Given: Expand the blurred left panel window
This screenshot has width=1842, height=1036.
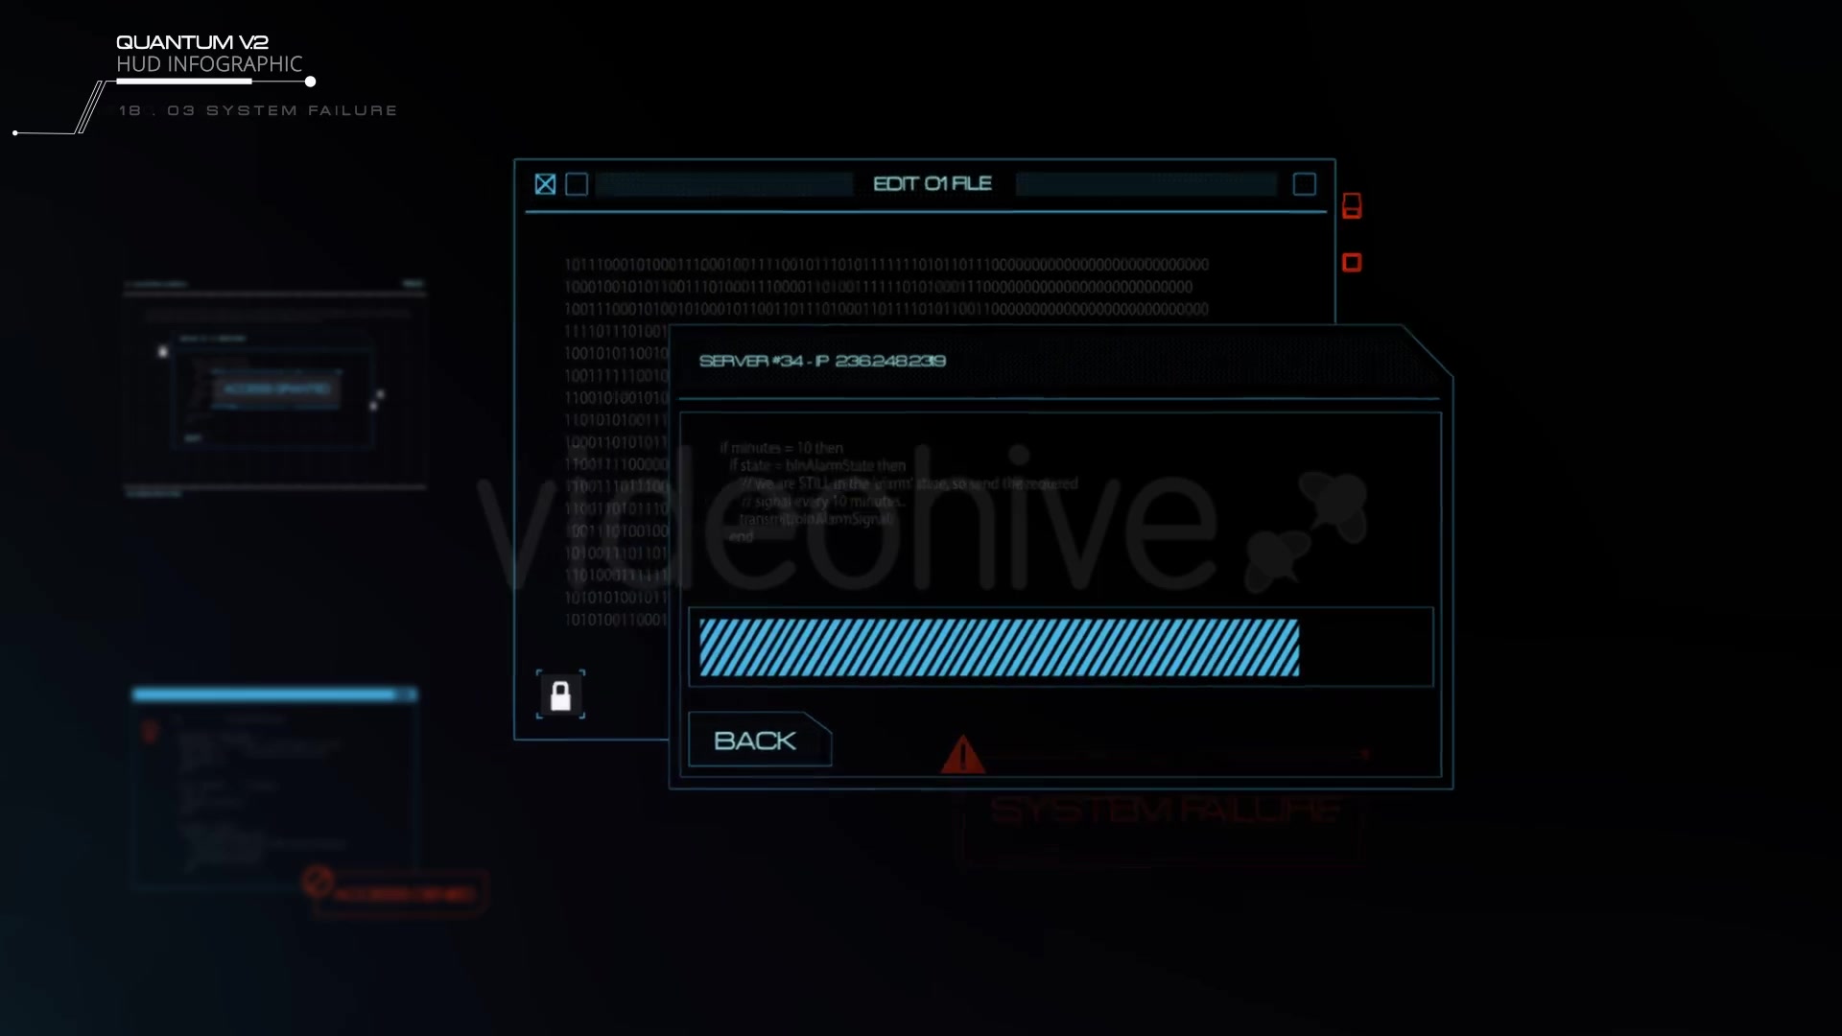Looking at the screenshot, I should (x=413, y=283).
